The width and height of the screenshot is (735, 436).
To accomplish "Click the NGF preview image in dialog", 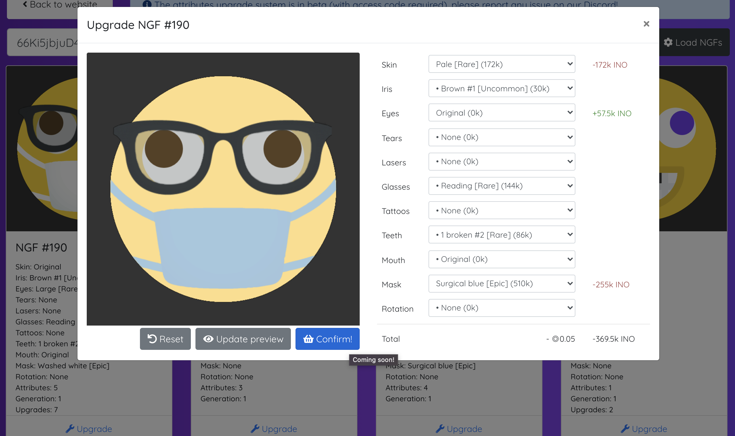I will [x=223, y=189].
